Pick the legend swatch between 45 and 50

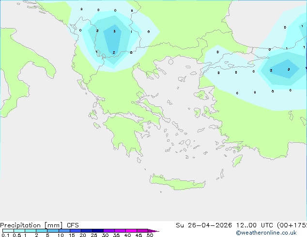[x=142, y=231]
